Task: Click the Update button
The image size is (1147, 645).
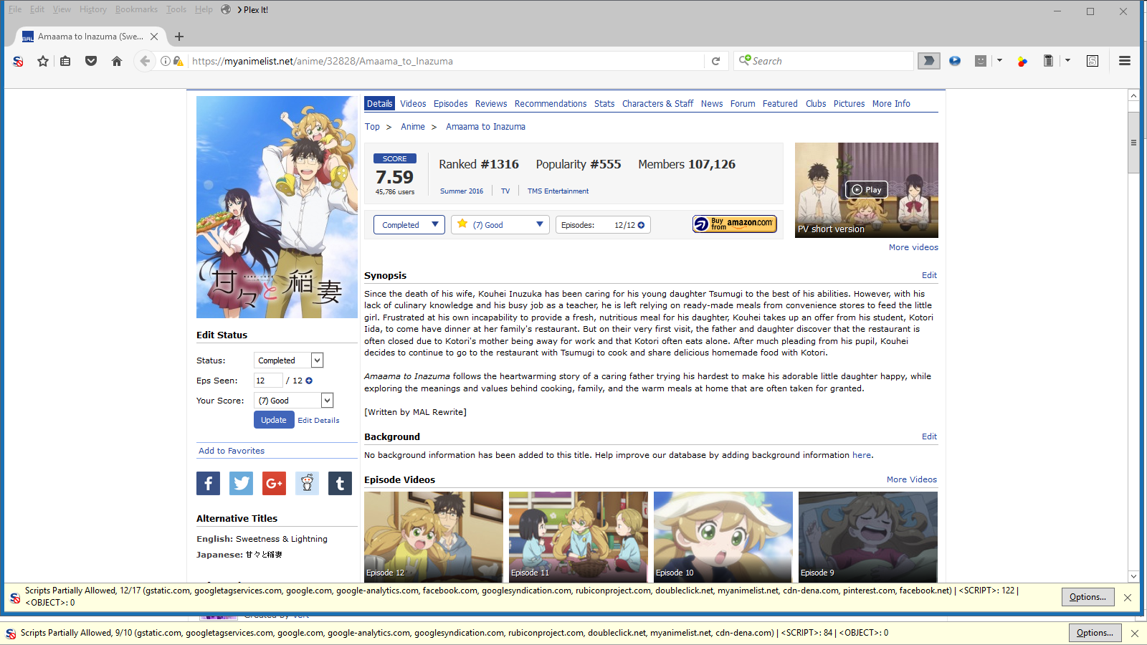Action: click(274, 420)
